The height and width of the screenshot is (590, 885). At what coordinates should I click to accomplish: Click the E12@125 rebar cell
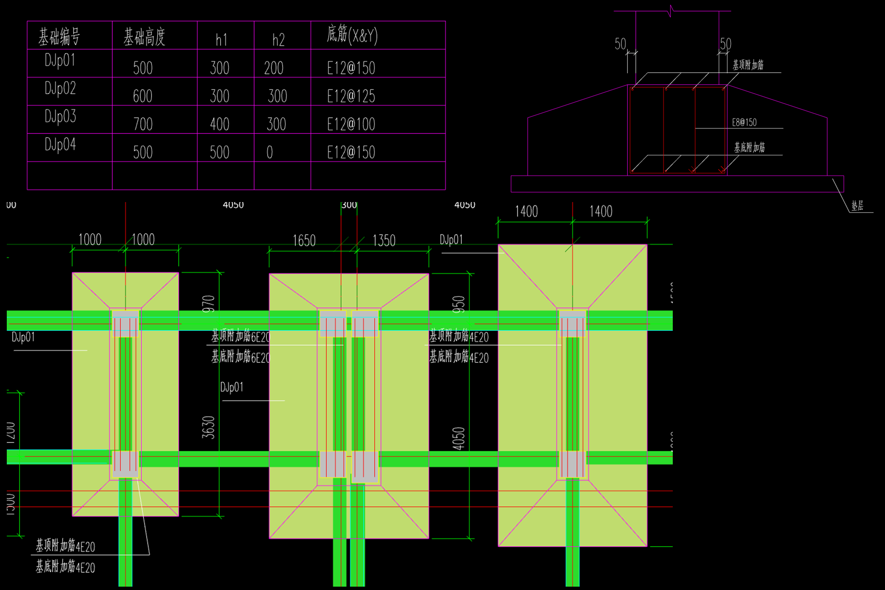coord(351,96)
